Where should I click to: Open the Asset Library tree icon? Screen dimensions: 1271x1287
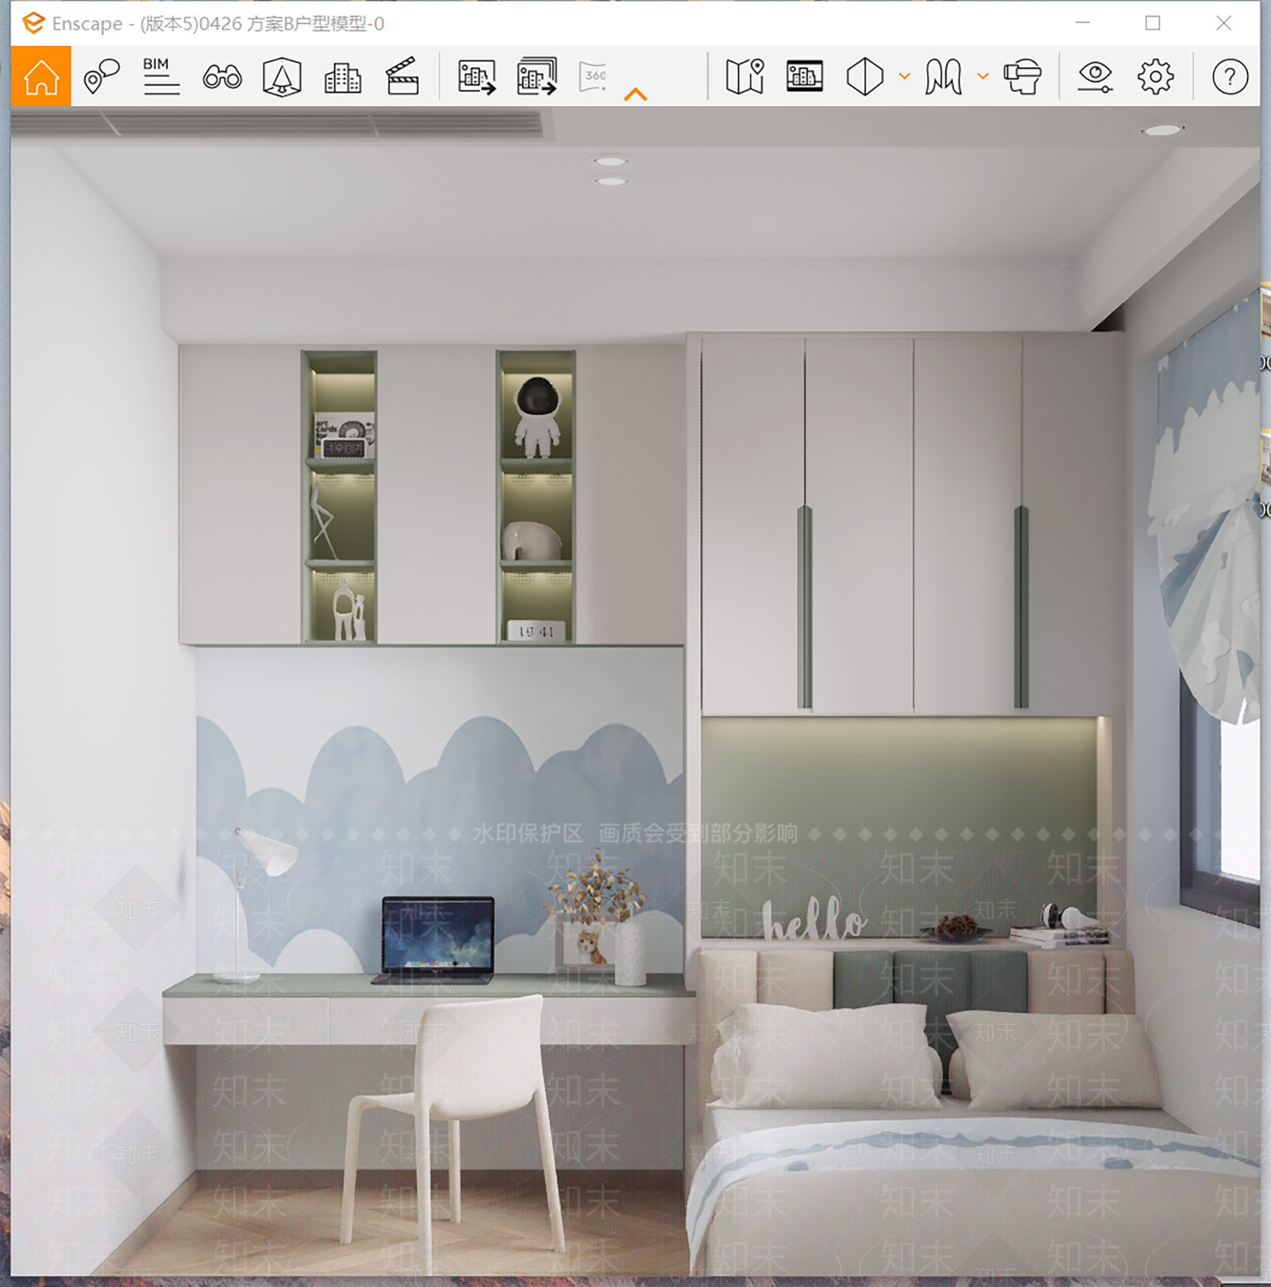click(x=282, y=77)
